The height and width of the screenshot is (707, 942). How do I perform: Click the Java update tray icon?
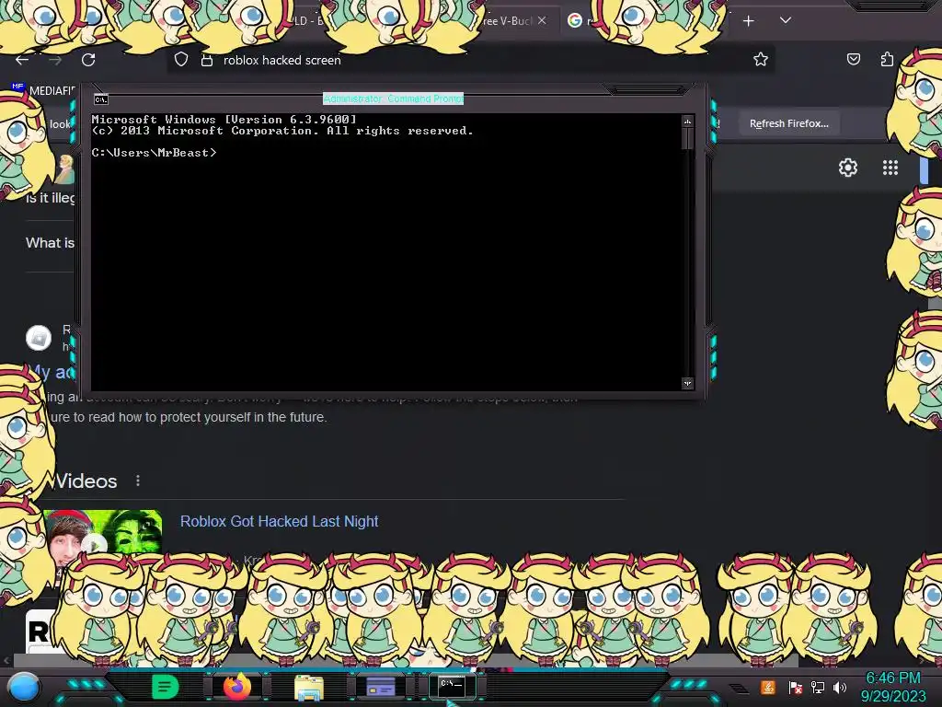768,687
